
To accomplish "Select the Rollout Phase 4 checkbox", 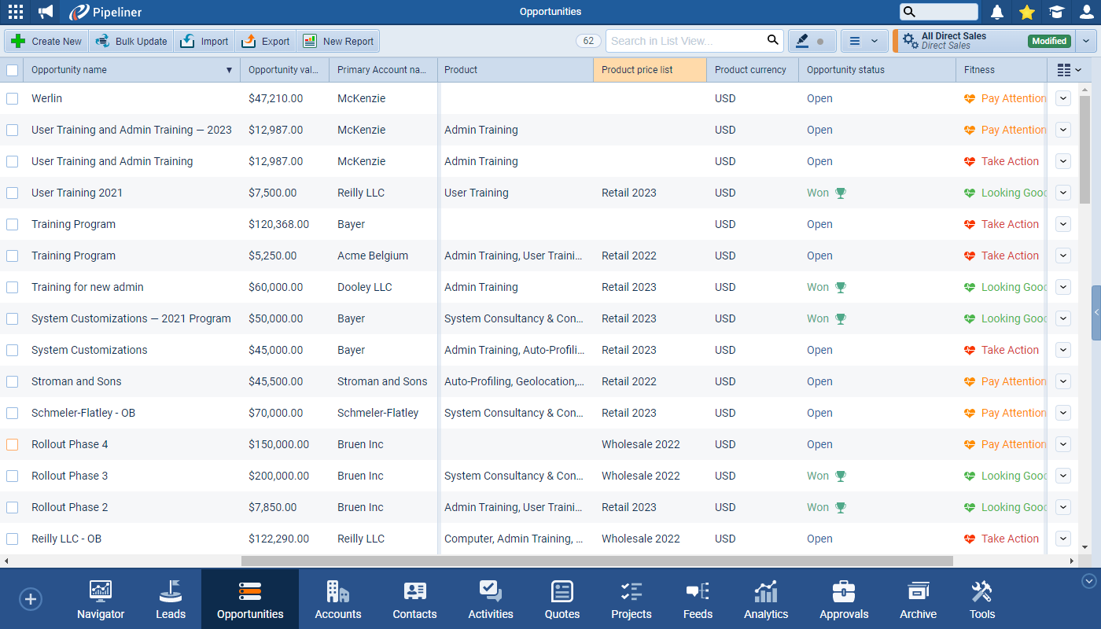I will 13,444.
